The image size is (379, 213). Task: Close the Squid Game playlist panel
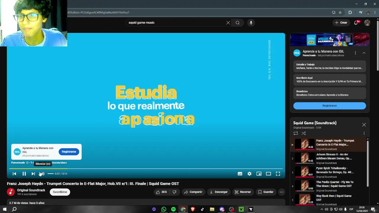(x=364, y=125)
